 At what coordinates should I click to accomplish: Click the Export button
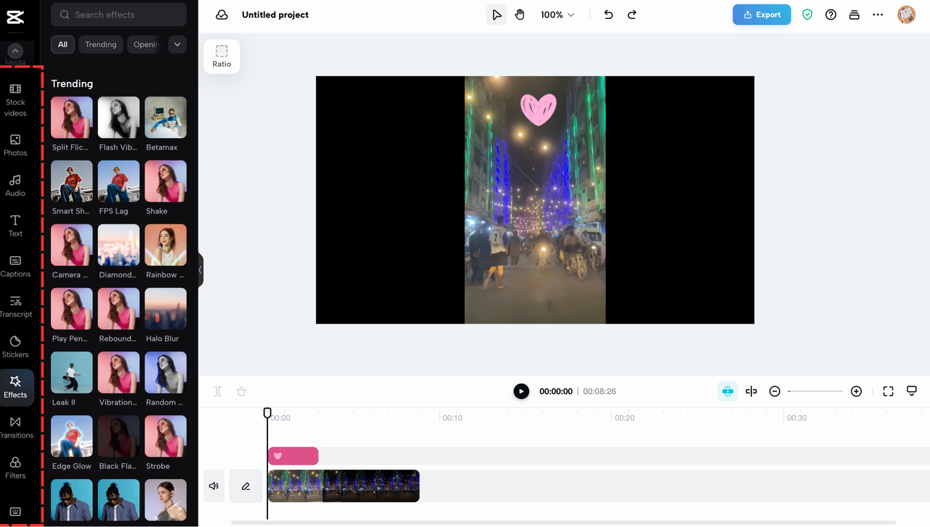point(761,14)
